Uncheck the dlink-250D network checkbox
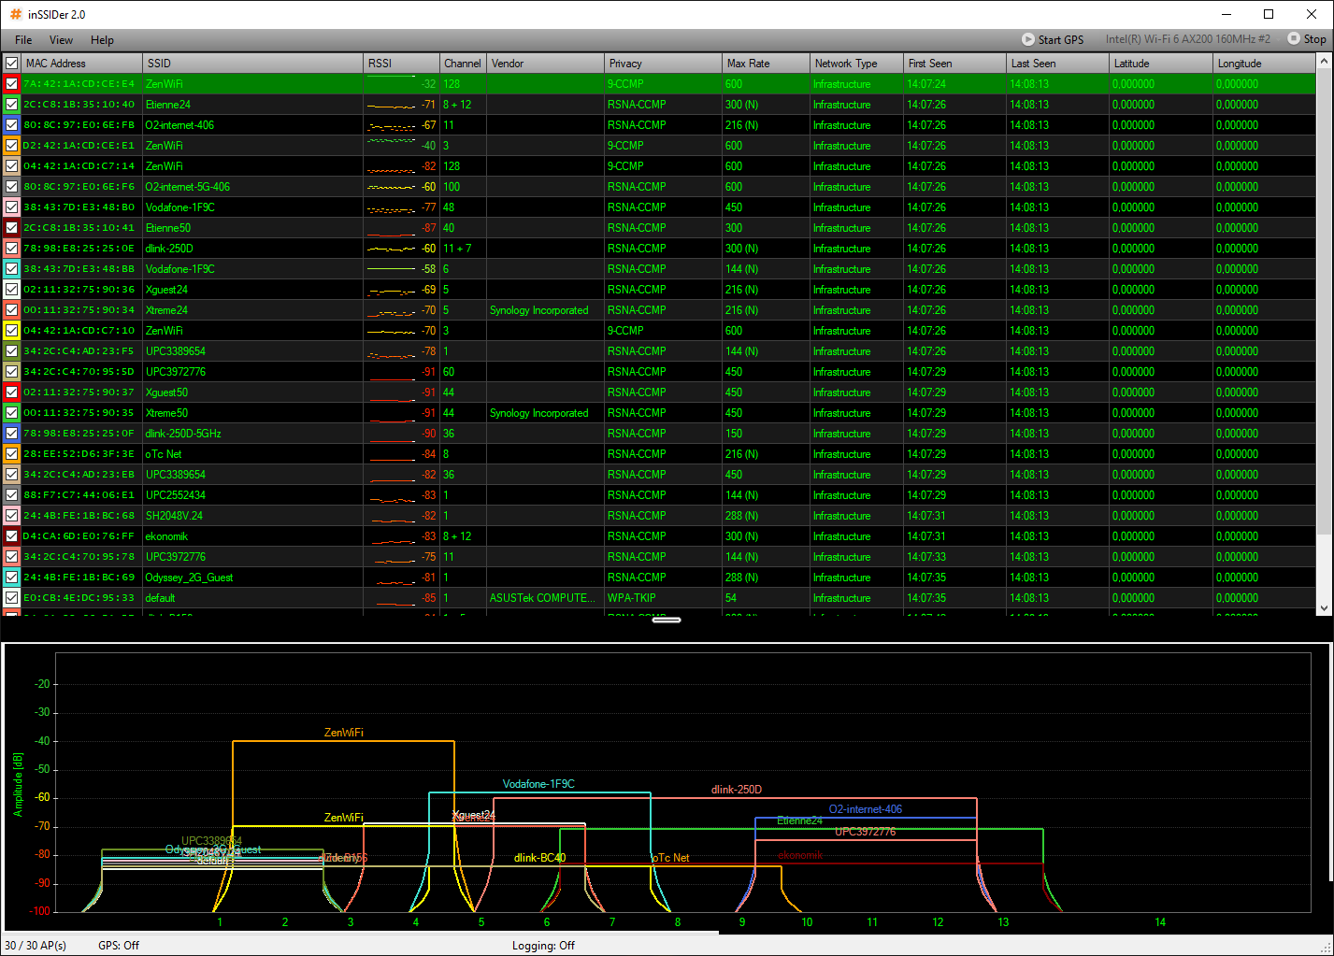This screenshot has width=1334, height=956. coord(12,249)
